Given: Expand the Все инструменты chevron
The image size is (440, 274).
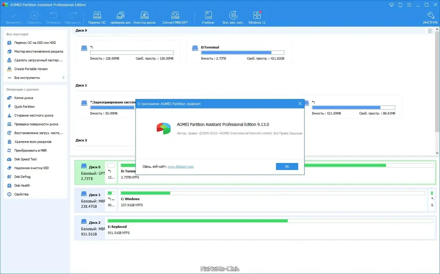Looking at the screenshot, I should [x=63, y=78].
